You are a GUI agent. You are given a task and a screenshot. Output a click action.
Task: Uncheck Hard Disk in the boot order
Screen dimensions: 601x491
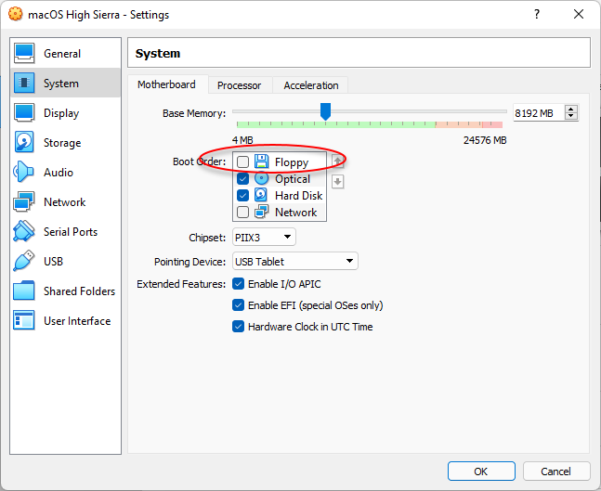coord(242,195)
